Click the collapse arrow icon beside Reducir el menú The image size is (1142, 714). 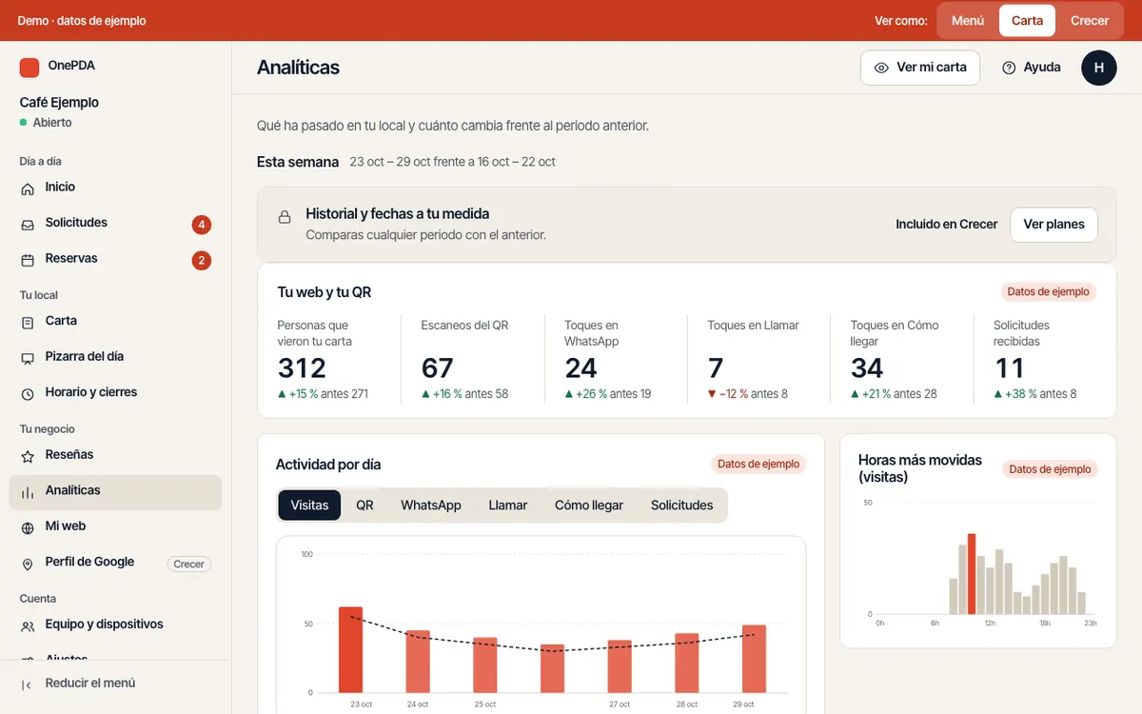click(28, 684)
